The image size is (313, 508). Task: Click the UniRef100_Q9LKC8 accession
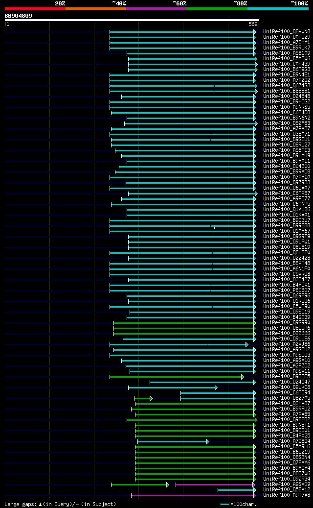[x=287, y=387]
